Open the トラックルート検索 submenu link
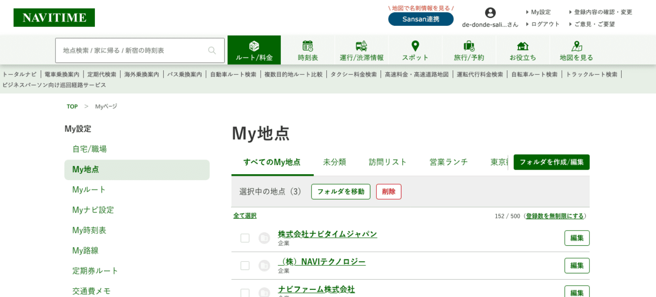Image resolution: width=656 pixels, height=297 pixels. click(592, 74)
